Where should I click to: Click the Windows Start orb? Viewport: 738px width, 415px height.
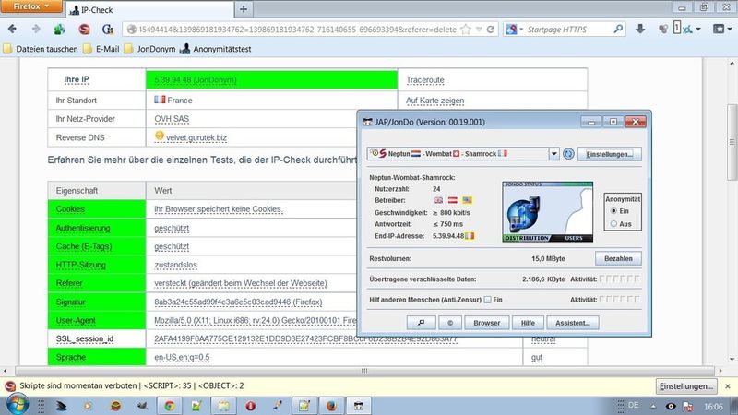click(x=17, y=405)
